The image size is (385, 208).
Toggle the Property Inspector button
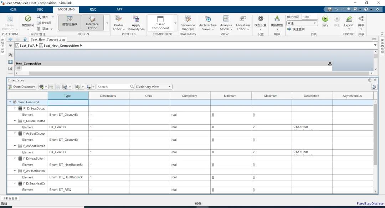[x=70, y=22]
